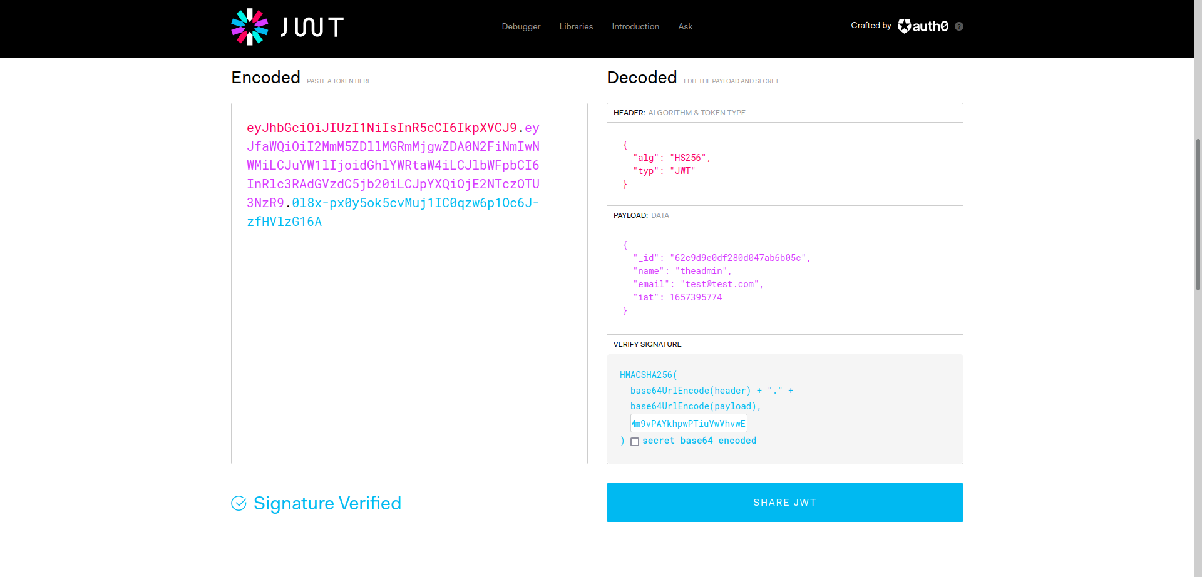
Task: Click the email value in payload JSON
Action: 720,284
